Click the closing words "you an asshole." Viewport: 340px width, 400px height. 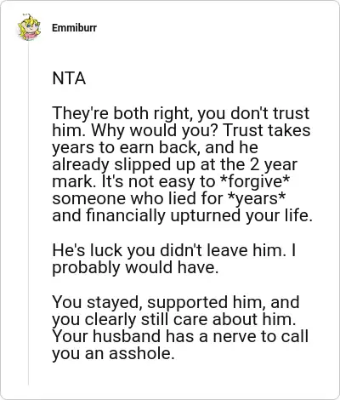click(x=113, y=353)
